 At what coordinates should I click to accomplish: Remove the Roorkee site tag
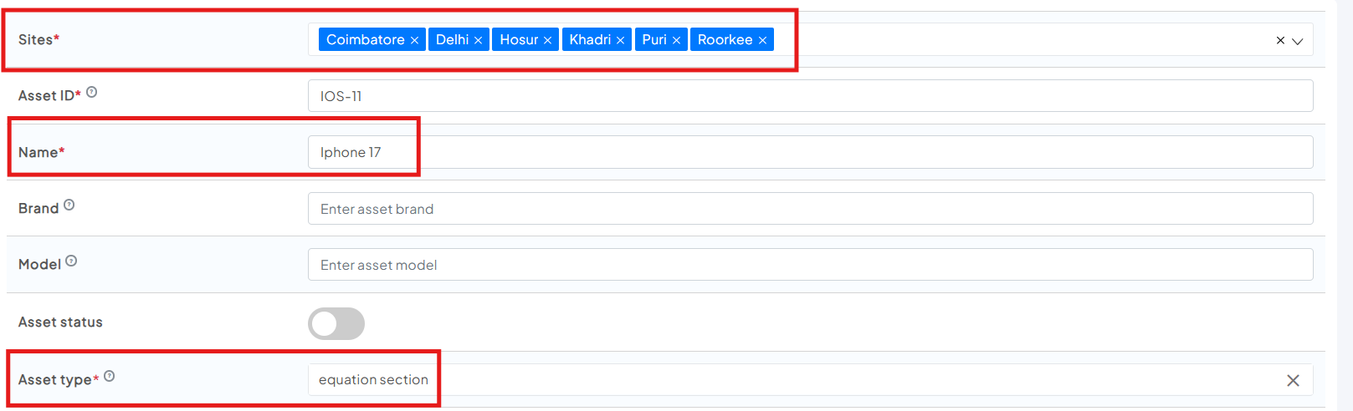(762, 40)
